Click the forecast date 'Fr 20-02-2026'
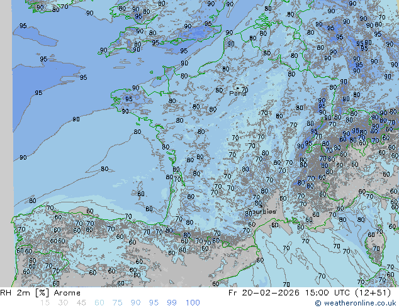 (264, 293)
